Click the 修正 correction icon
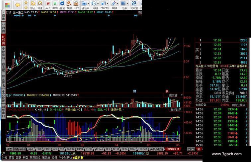The width and height of the screenshot is (251, 162). [33, 3]
